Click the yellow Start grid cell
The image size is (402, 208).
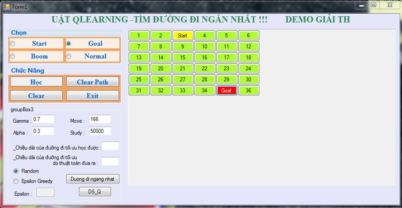click(x=183, y=36)
